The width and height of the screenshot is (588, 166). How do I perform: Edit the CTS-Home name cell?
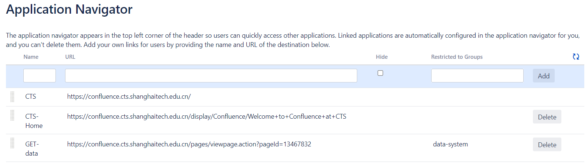coord(34,121)
